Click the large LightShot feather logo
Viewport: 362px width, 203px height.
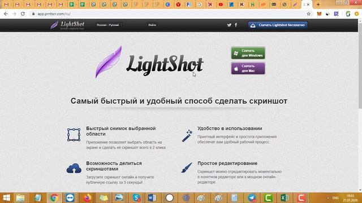[108, 62]
